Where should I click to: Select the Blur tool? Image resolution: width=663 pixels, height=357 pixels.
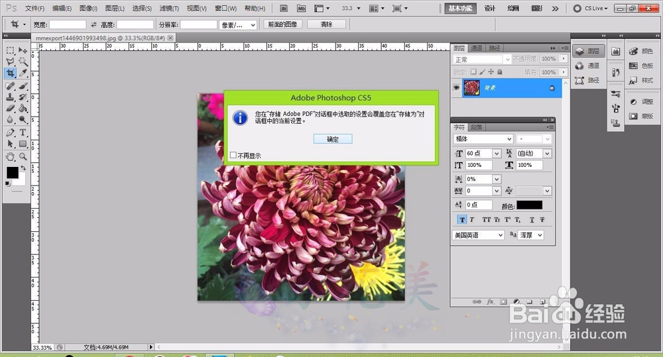[11, 120]
